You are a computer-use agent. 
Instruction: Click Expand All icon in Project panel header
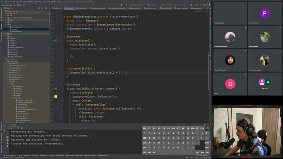(39, 8)
